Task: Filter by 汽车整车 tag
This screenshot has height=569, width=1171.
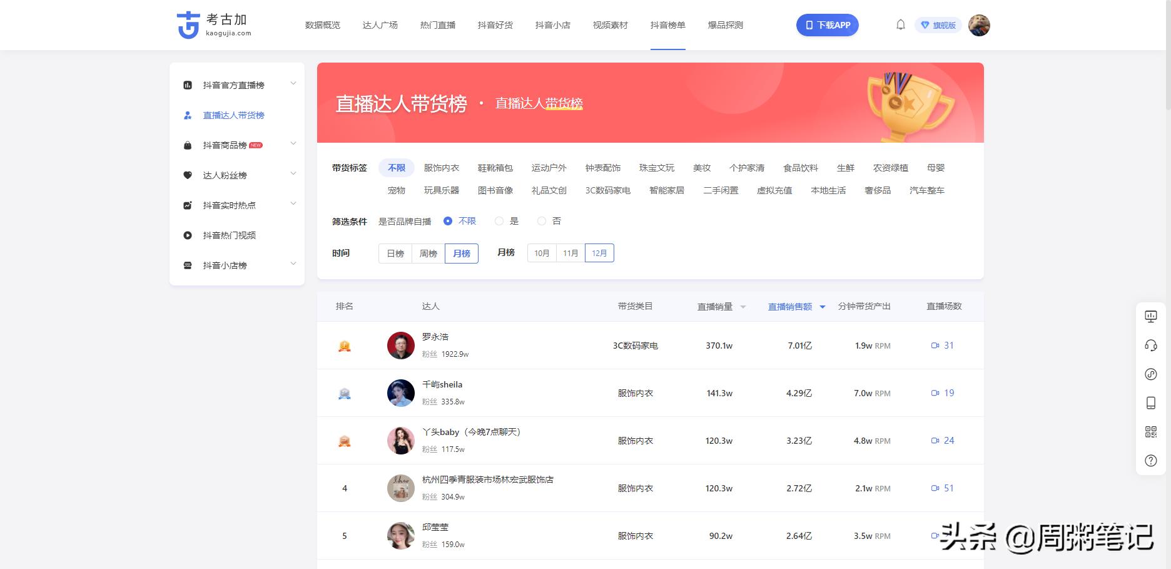Action: [x=927, y=190]
